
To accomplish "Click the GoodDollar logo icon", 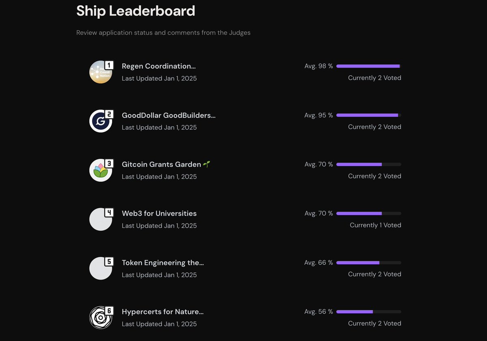I will pyautogui.click(x=101, y=121).
